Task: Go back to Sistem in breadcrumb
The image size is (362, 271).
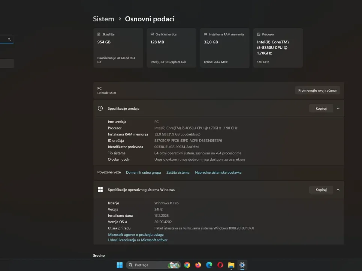Action: coord(104,19)
